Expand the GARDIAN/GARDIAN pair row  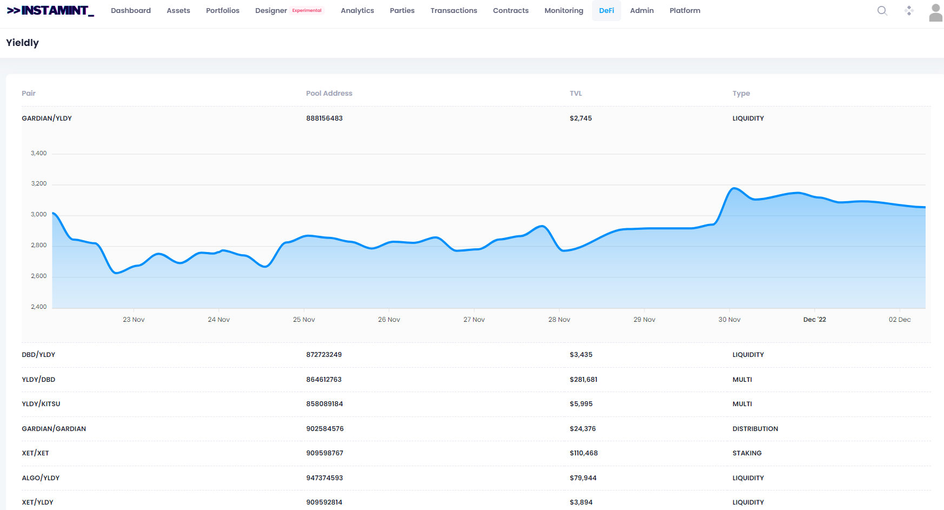(476, 429)
